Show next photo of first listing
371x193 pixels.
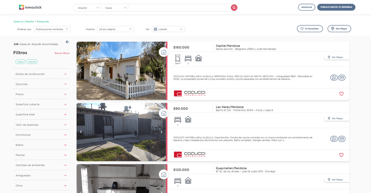pos(161,71)
